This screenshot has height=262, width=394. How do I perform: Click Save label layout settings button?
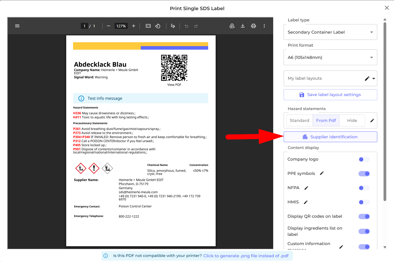pyautogui.click(x=330, y=95)
